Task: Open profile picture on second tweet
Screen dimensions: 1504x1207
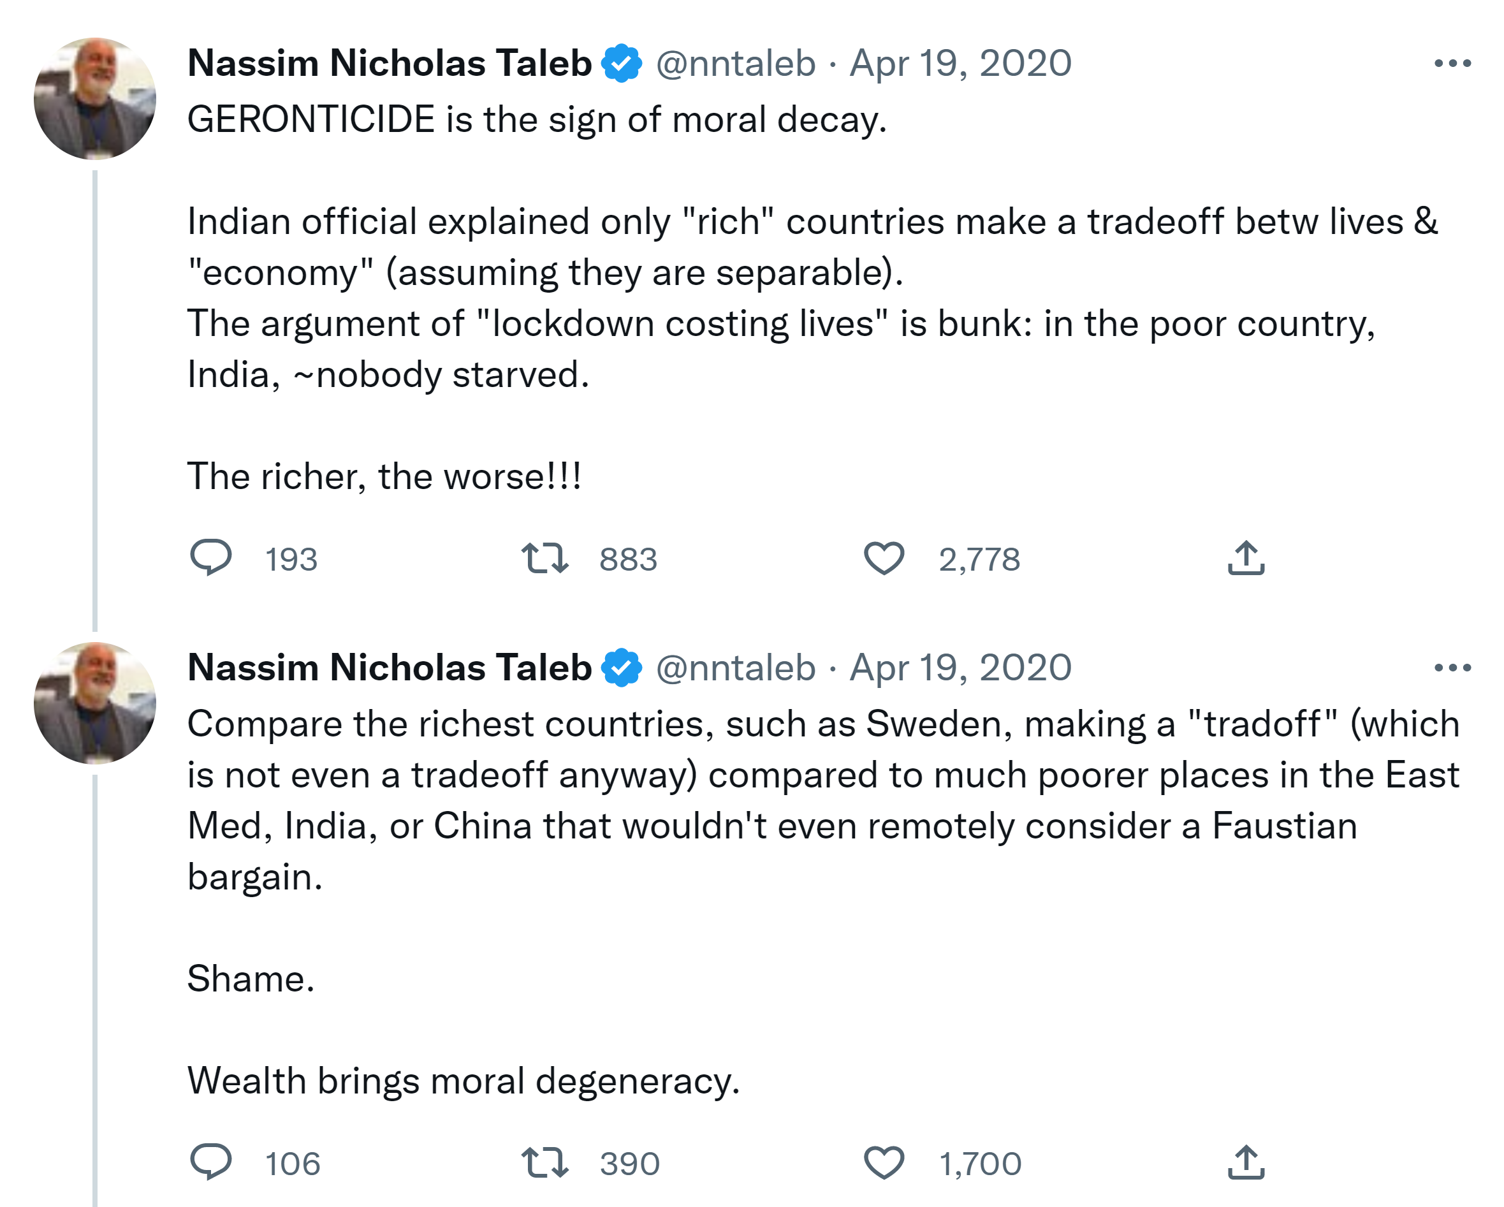Action: pos(95,703)
